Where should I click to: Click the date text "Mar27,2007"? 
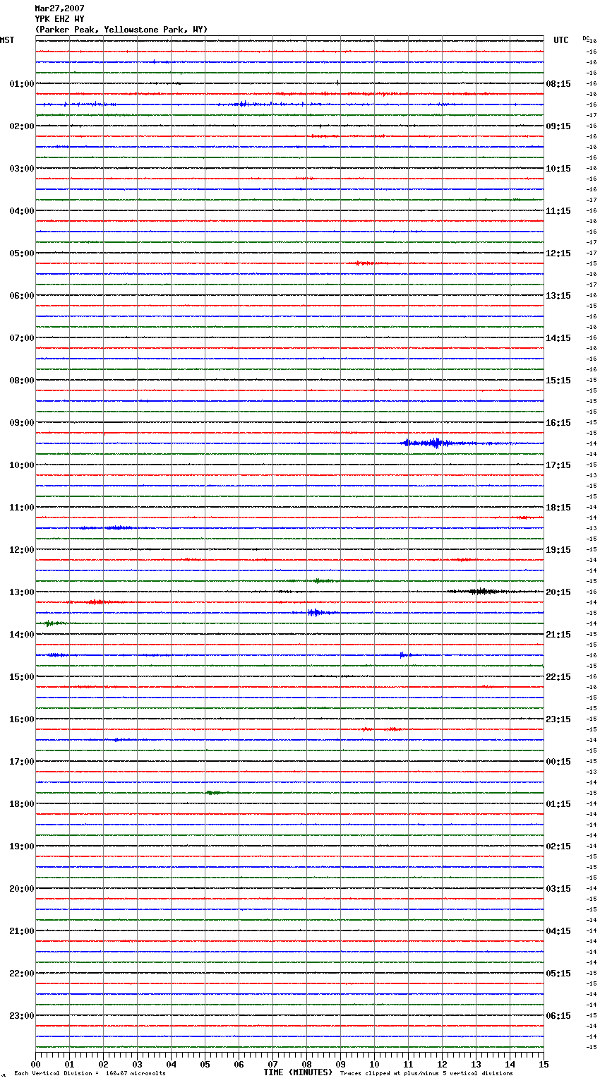coord(60,8)
